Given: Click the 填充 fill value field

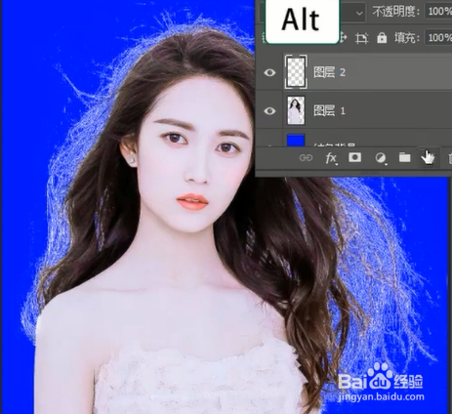Looking at the screenshot, I should click(438, 38).
